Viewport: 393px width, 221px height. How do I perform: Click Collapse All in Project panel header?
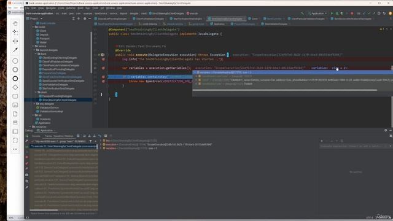coord(79,18)
